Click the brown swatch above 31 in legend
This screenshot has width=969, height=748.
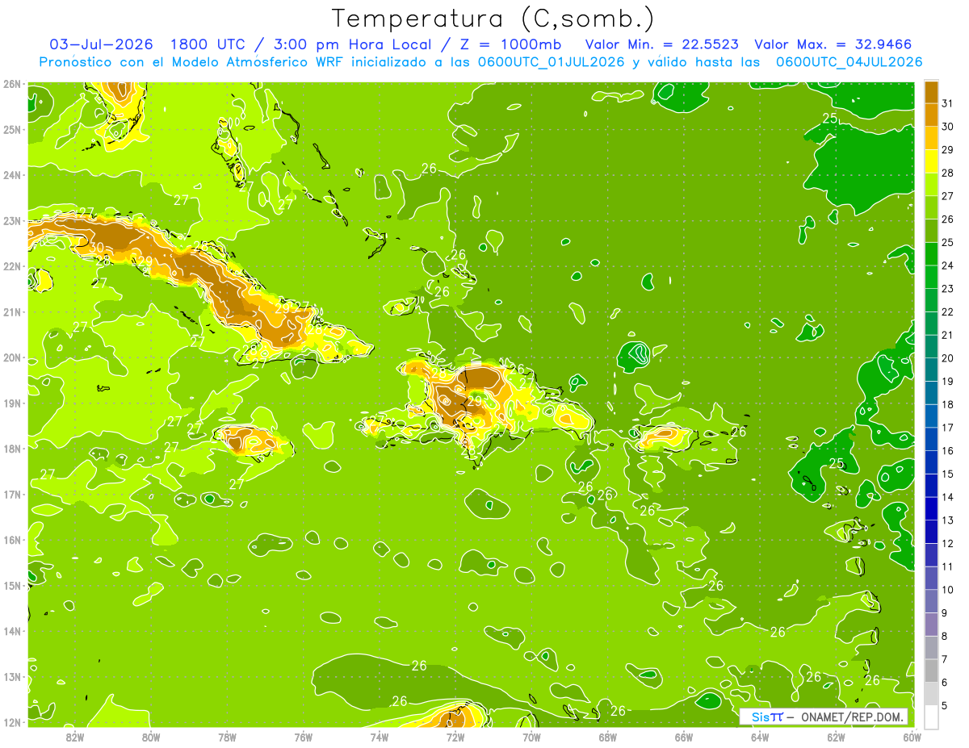click(x=931, y=91)
